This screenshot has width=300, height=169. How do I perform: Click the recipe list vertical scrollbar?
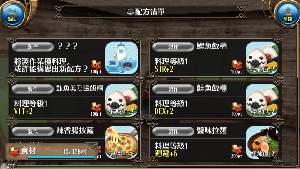click(x=297, y=94)
